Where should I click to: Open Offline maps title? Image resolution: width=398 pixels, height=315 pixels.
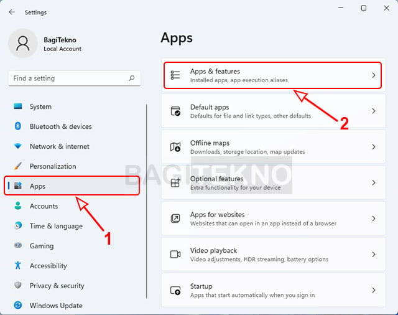pos(210,143)
